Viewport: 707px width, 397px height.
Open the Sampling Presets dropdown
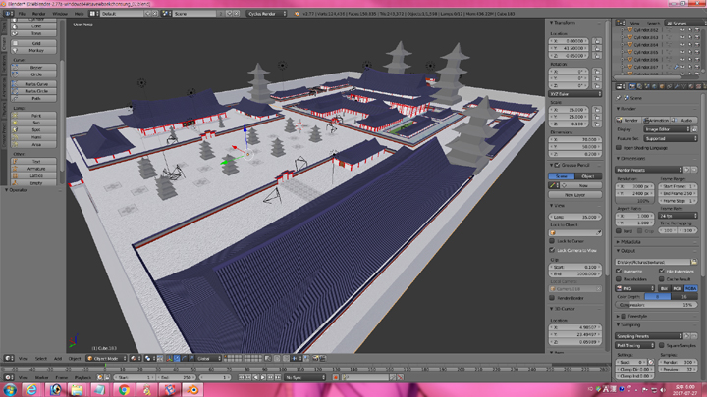click(649, 336)
